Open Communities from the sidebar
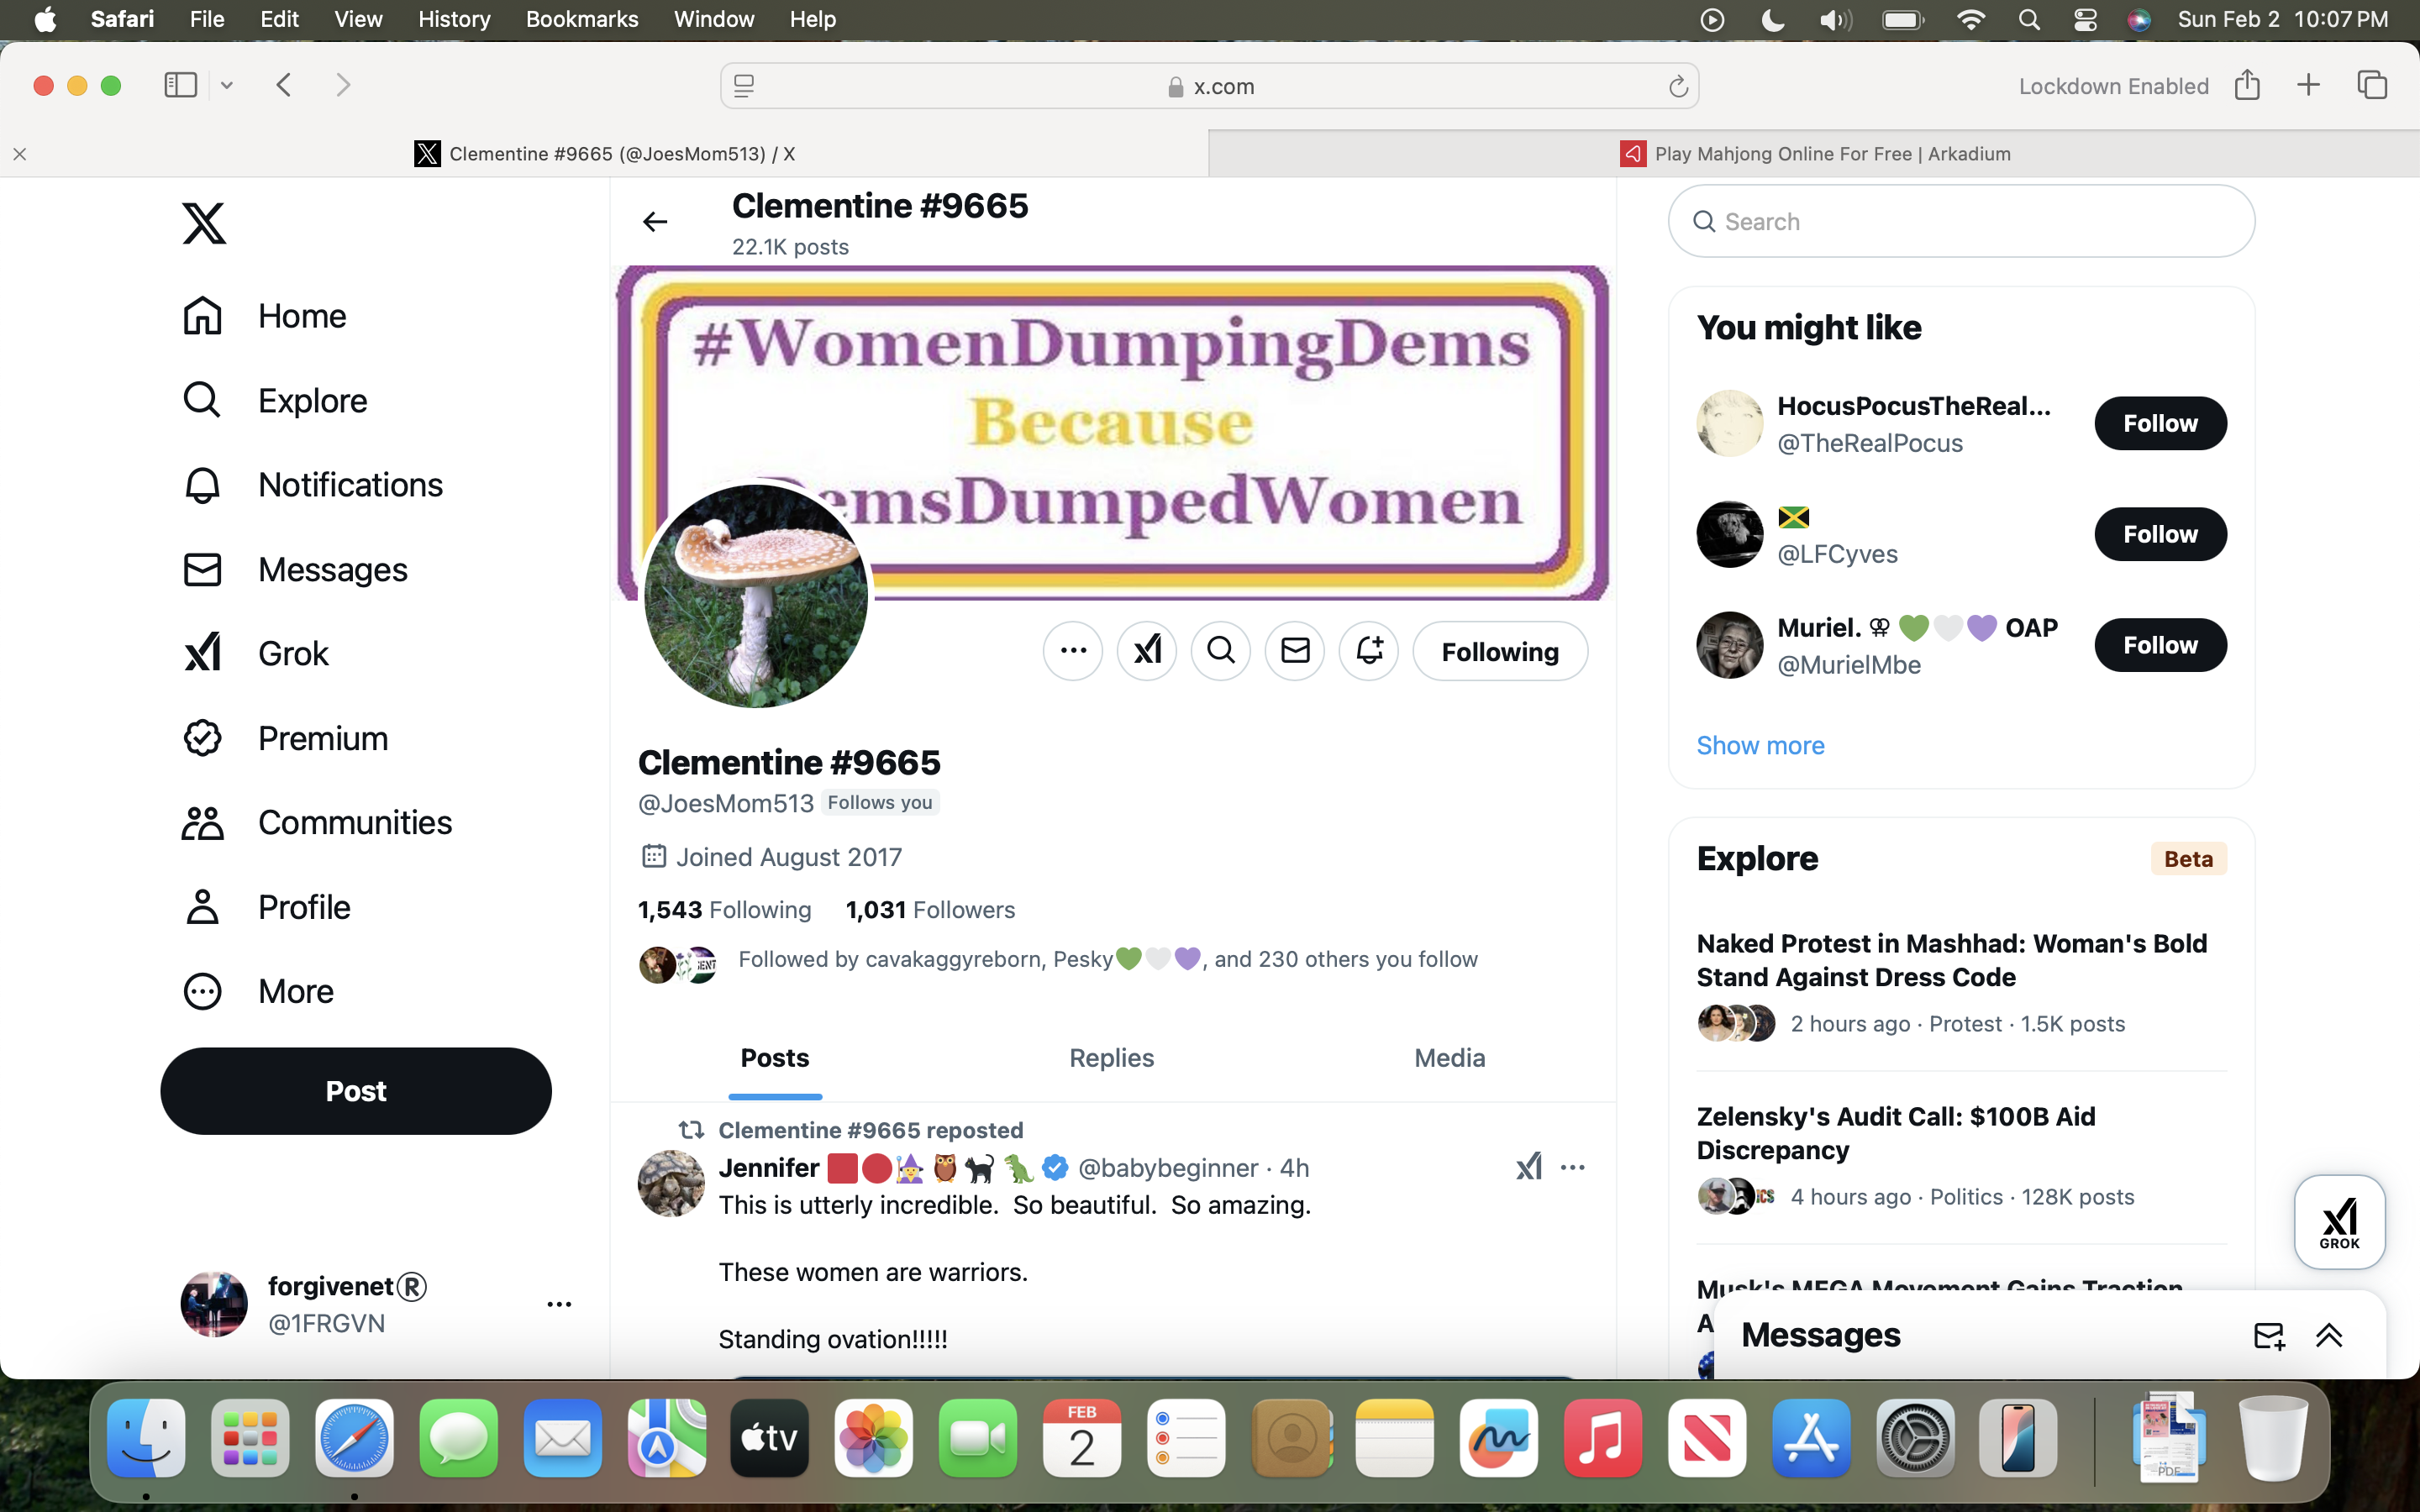Viewport: 2420px width, 1512px height. pos(317,822)
